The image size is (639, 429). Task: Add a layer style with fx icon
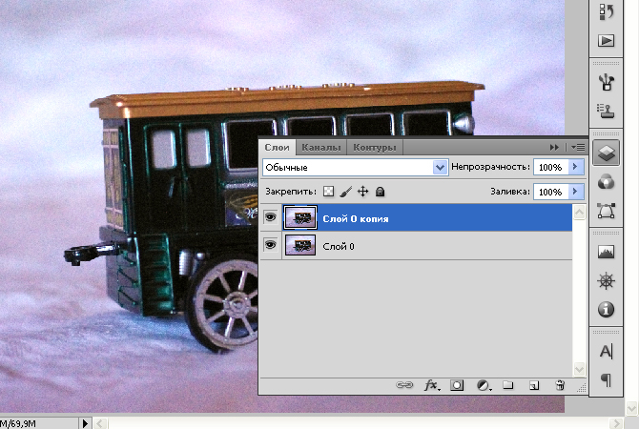tap(432, 385)
